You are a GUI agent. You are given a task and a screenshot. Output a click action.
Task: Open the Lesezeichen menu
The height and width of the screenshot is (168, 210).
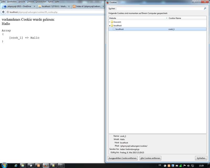(x=41, y=2)
